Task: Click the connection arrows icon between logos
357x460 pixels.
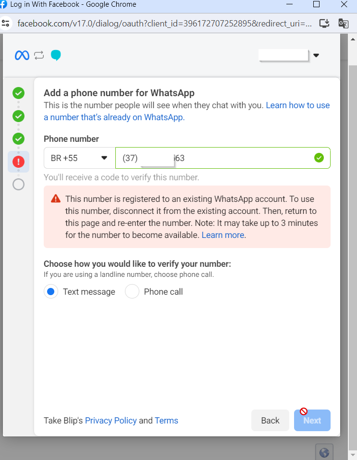Action: [x=39, y=55]
